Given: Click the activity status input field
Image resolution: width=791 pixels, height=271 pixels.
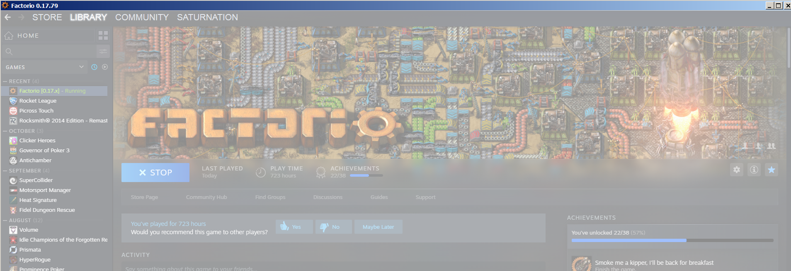Looking at the screenshot, I should pos(333,267).
